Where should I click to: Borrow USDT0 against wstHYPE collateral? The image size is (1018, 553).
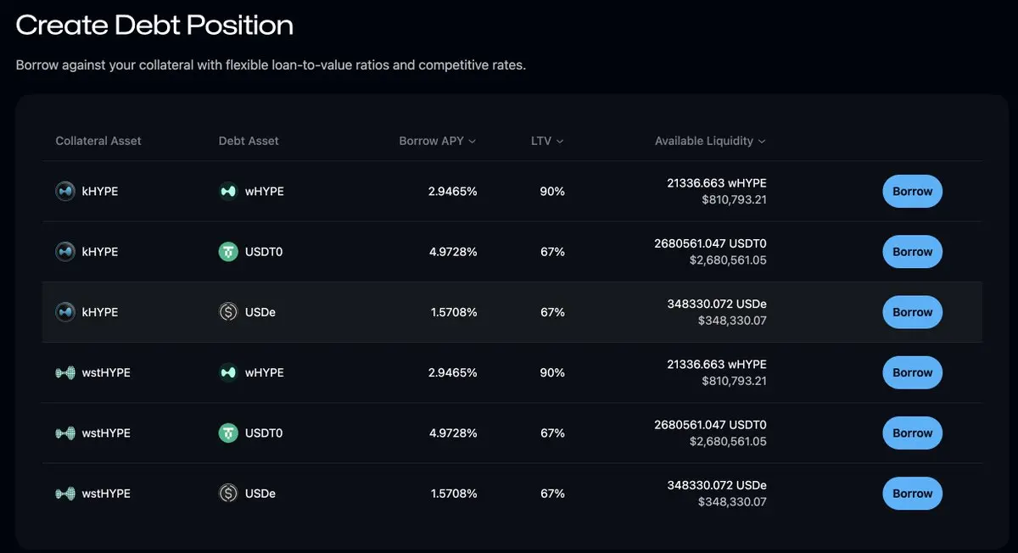click(x=912, y=433)
